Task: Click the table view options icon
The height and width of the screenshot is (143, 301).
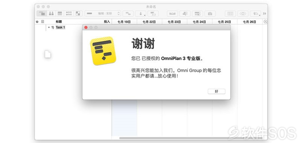Action: [x=230, y=14]
